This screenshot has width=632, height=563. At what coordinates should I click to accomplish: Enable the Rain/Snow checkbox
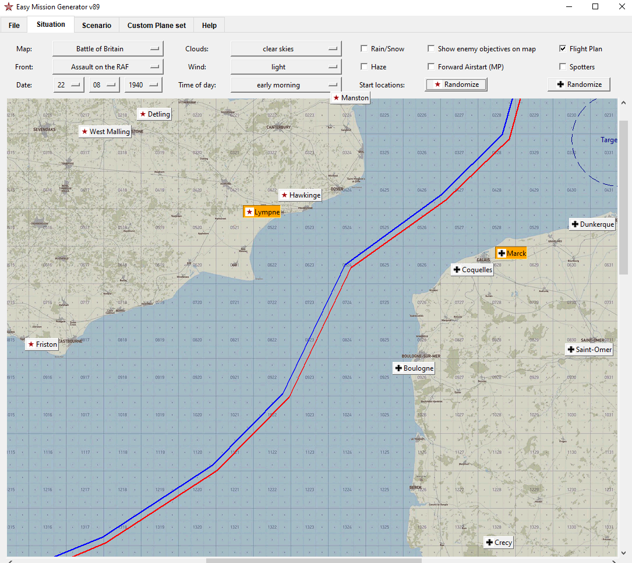[x=364, y=48]
